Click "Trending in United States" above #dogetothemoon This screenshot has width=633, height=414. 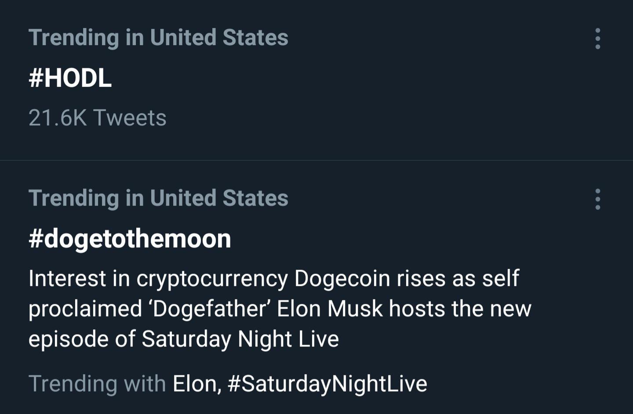158,198
